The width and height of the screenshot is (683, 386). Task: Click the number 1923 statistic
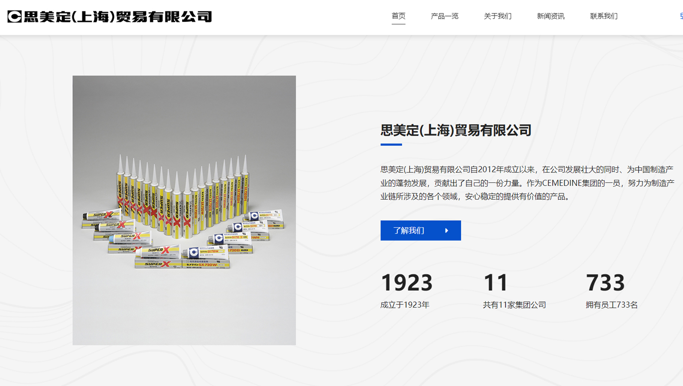[407, 283]
